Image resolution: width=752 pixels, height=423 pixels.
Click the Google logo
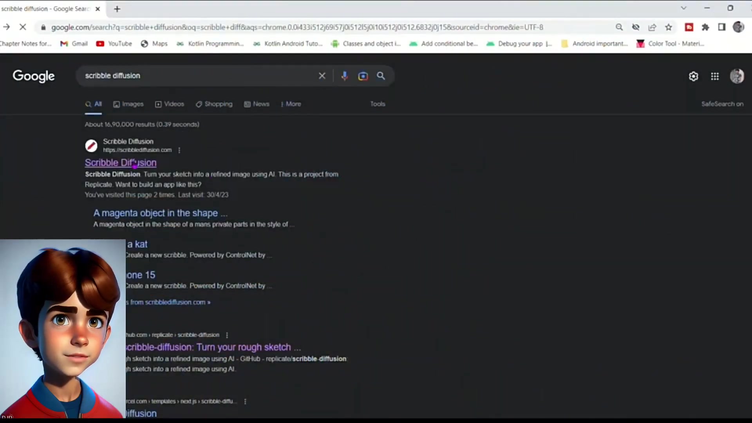click(34, 76)
